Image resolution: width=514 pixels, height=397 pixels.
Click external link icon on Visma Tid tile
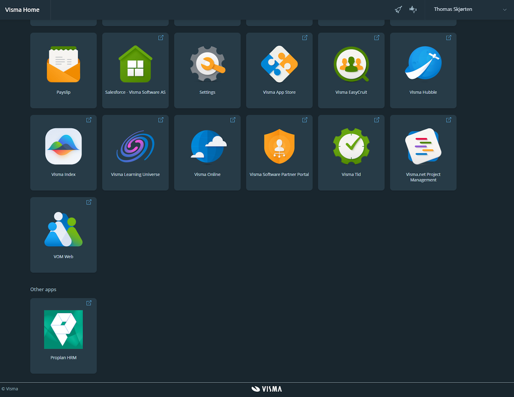click(x=377, y=120)
